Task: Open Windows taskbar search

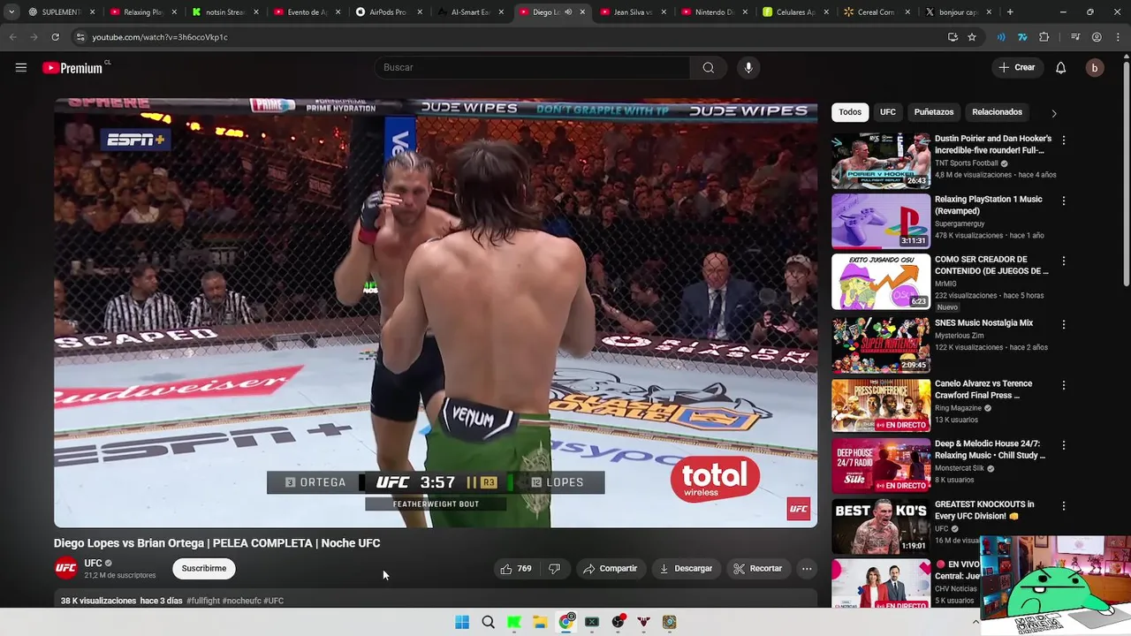Action: coord(488,622)
